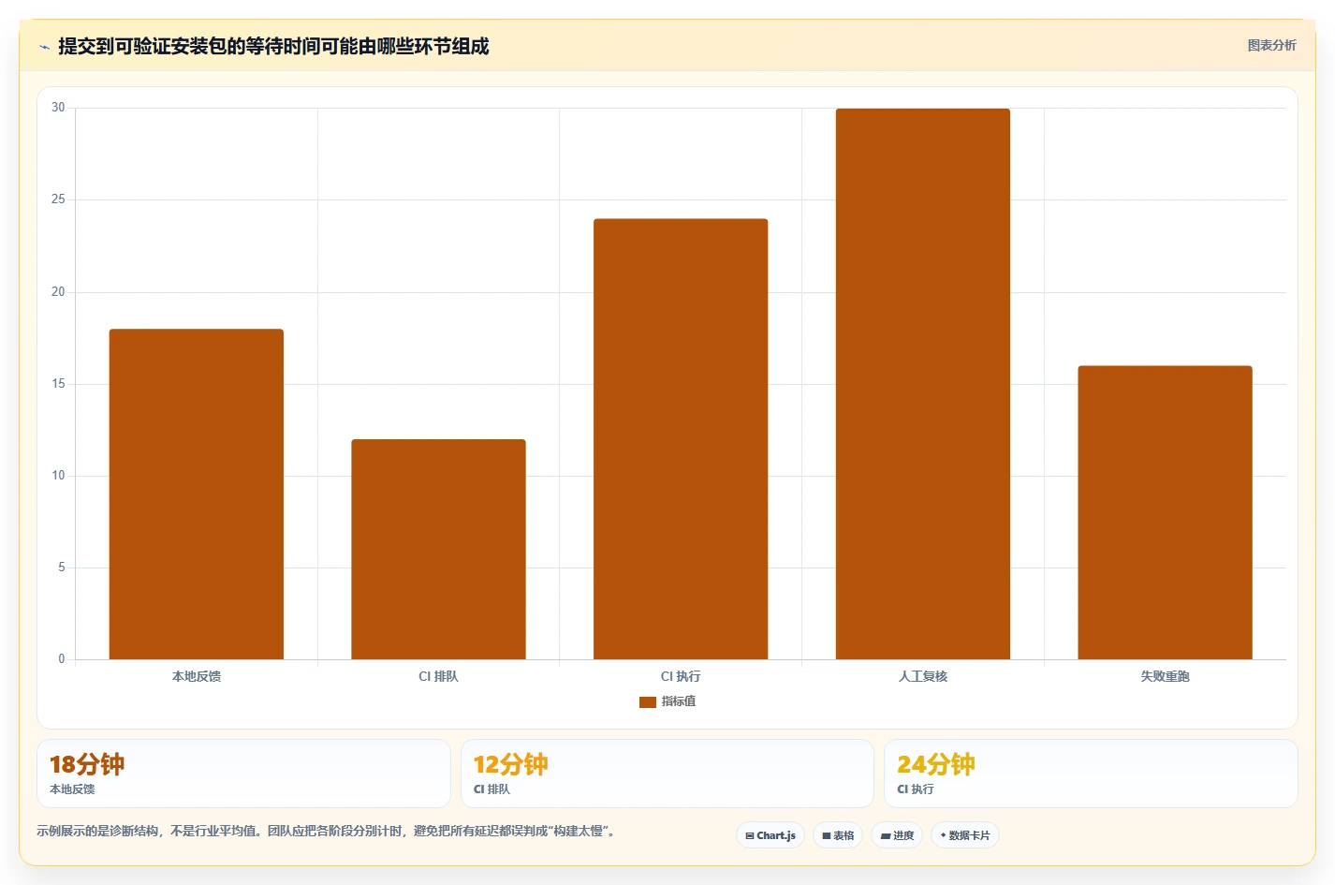Click the 18分钟 value in the data card

point(87,765)
